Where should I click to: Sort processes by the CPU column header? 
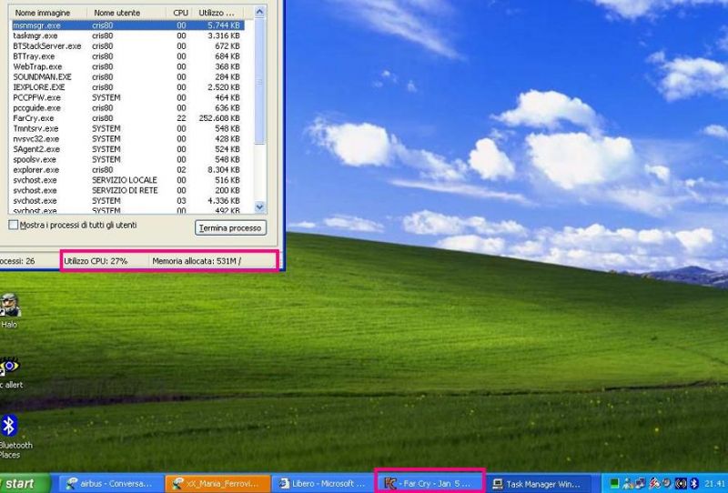pos(180,13)
